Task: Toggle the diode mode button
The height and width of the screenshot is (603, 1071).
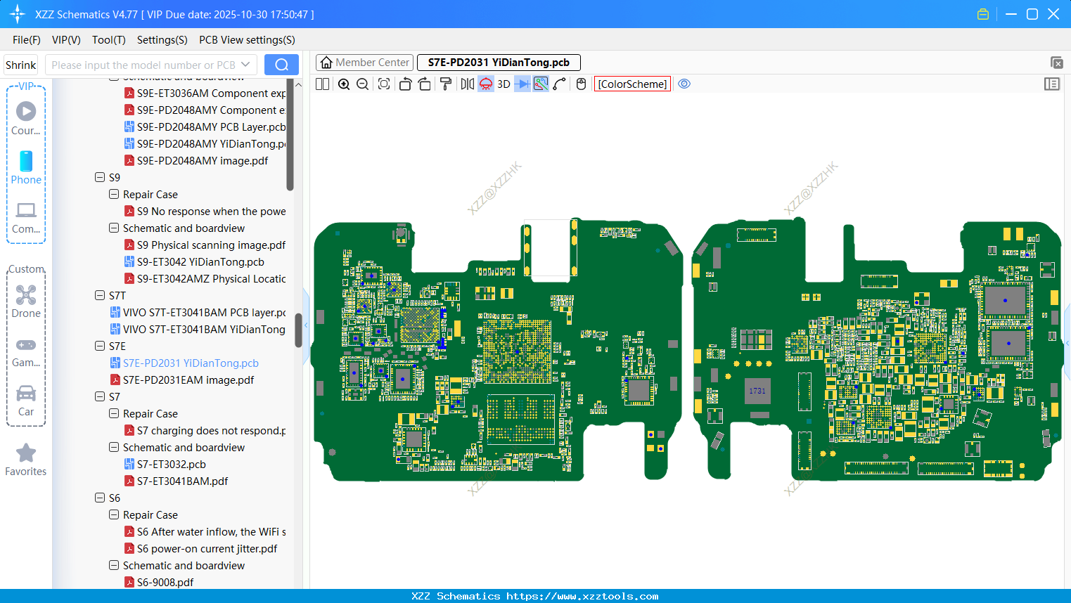Action: pyautogui.click(x=522, y=84)
